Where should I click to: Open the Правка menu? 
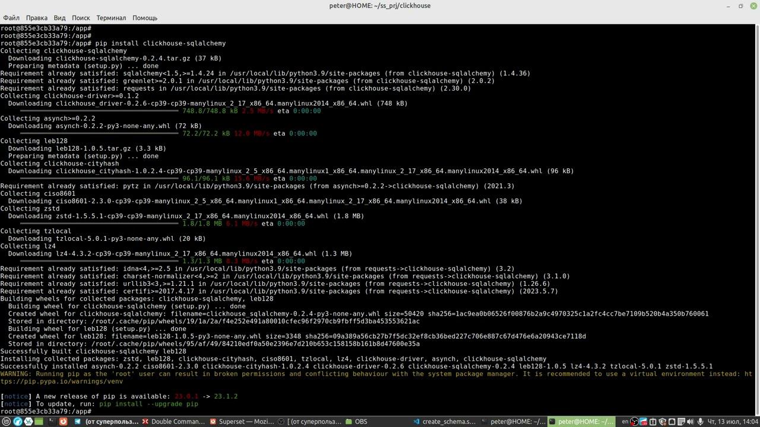(37, 18)
